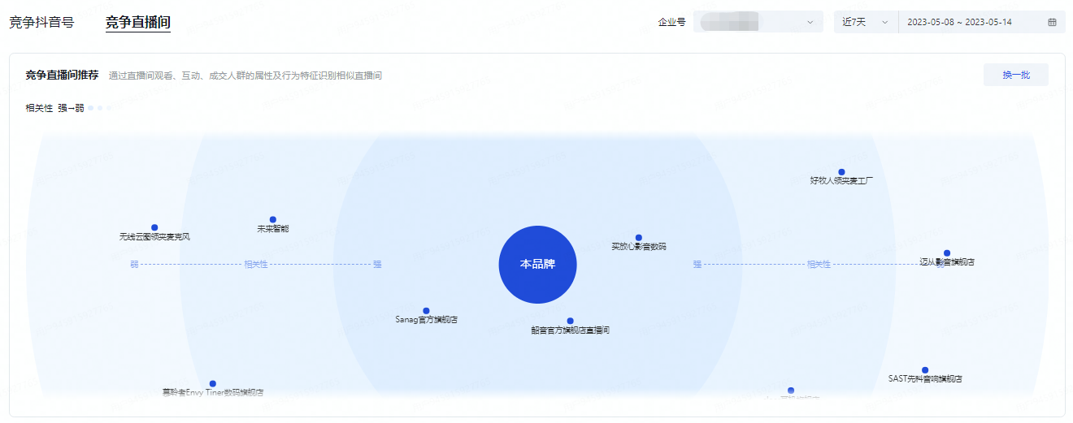Click the 韶音官方旗舰店直播间 node dot

570,322
